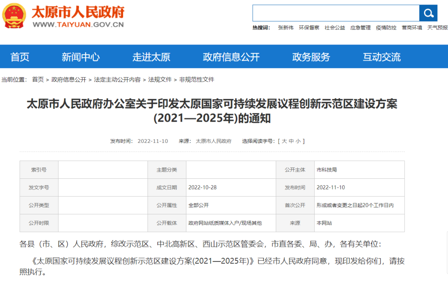Click the 公开载体 label cell
This screenshot has width=448, height=293.
coord(167,223)
